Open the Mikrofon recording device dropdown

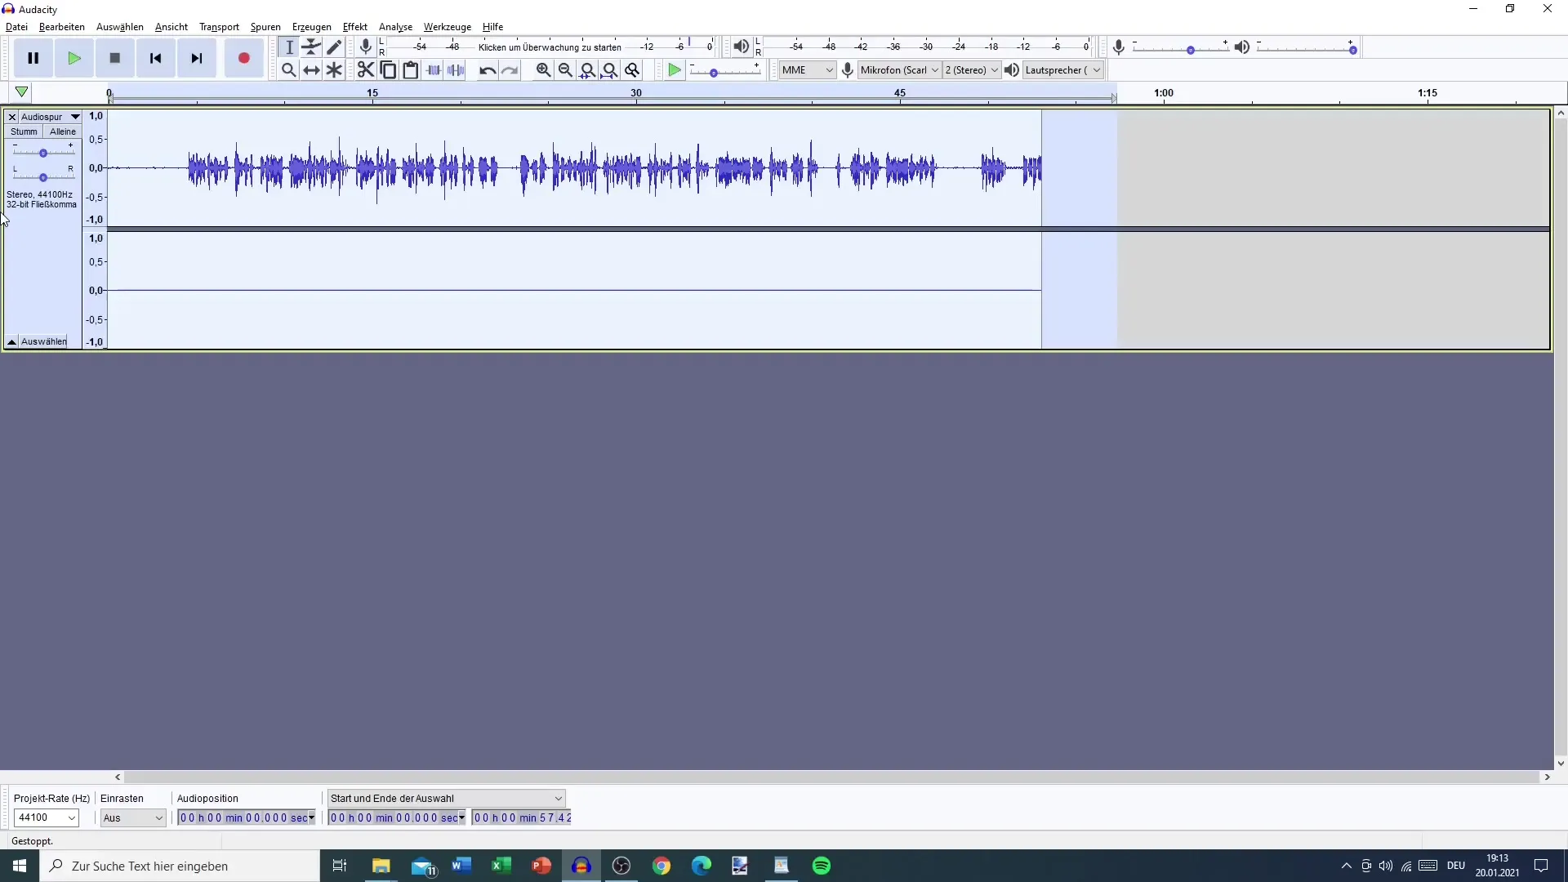pos(899,70)
